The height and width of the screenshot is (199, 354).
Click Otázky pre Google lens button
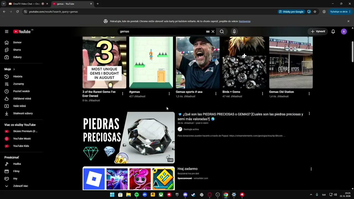click(291, 12)
